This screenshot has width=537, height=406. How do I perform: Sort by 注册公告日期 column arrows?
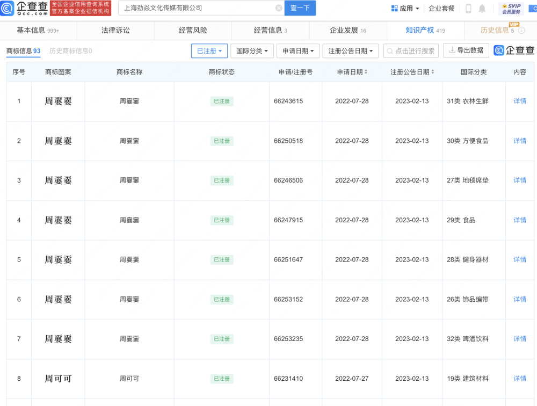(432, 72)
